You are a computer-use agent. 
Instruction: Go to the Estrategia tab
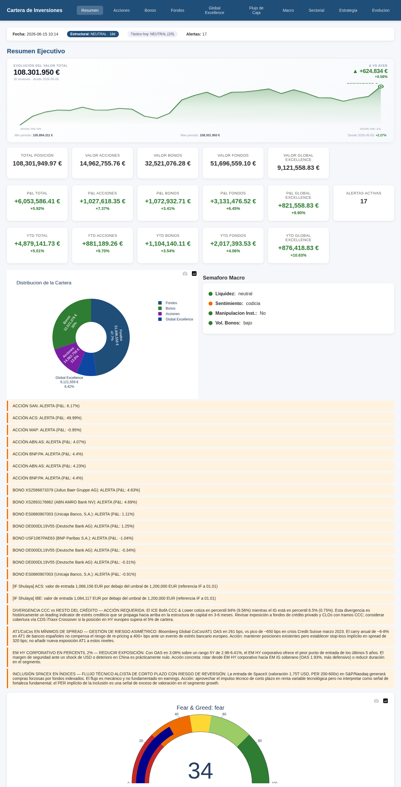[x=348, y=10]
